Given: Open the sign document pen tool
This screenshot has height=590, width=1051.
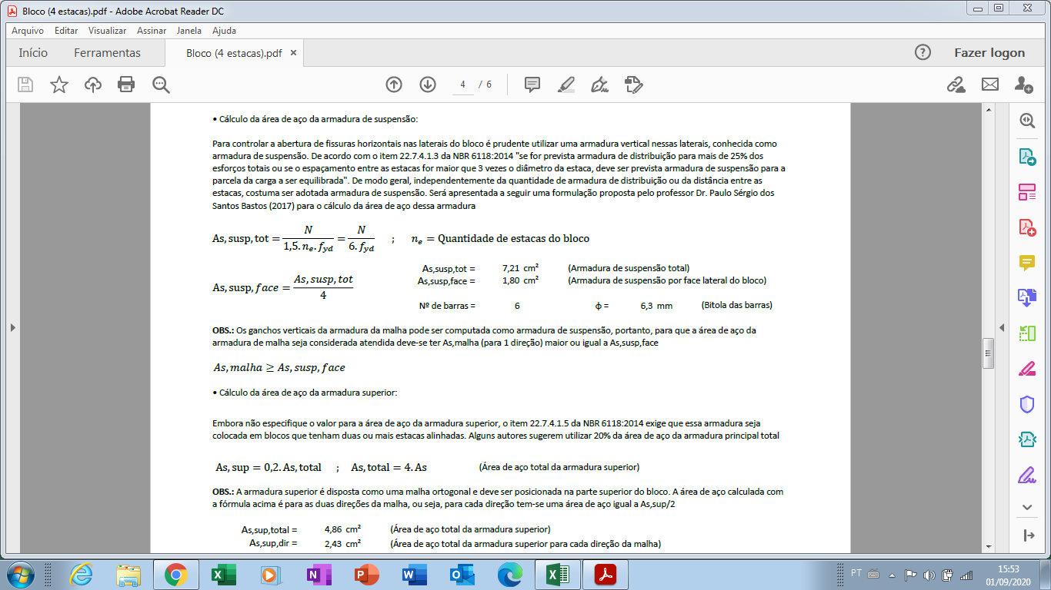Looking at the screenshot, I should (600, 85).
